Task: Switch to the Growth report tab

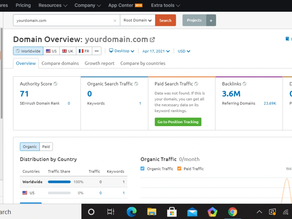Action: pos(100,63)
